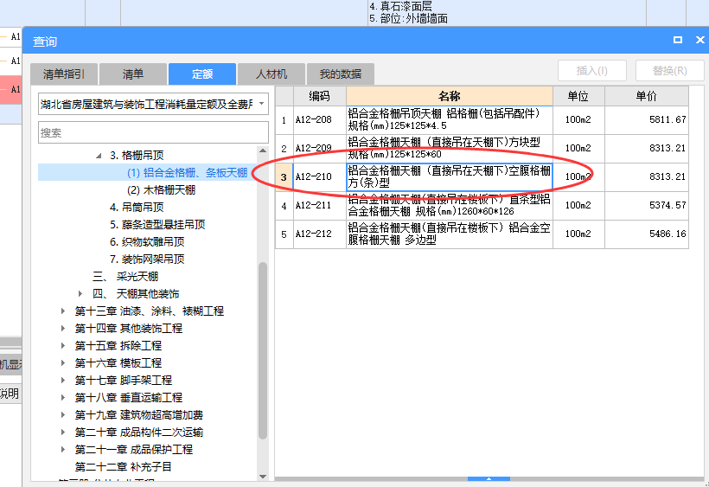Click the tree vertical scrollbar thumb
This screenshot has width=709, height=487.
263,350
